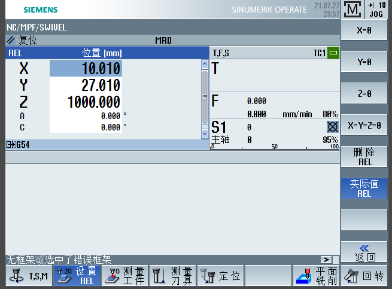Open T,S,M softkey
This screenshot has height=289, width=392.
29,276
